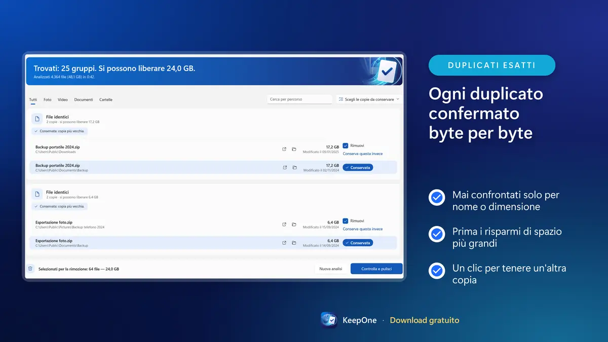Focus the Cerca per percorso search field
The height and width of the screenshot is (342, 608).
pyautogui.click(x=300, y=99)
